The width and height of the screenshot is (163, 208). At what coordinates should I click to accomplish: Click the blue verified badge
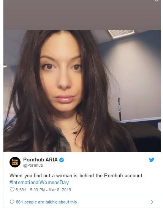click(x=61, y=160)
